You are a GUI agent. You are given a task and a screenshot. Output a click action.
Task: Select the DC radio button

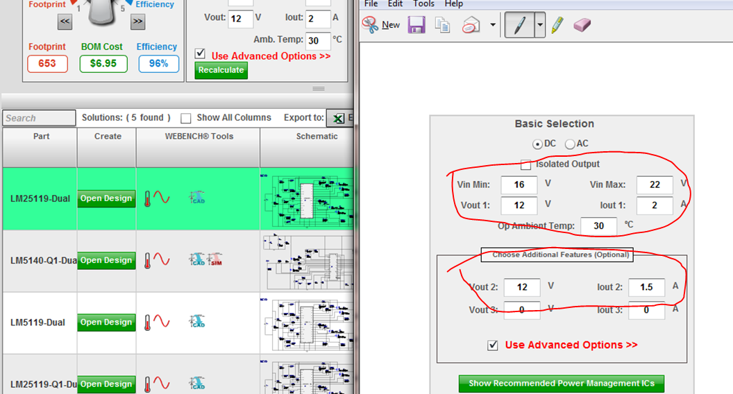[x=537, y=144]
